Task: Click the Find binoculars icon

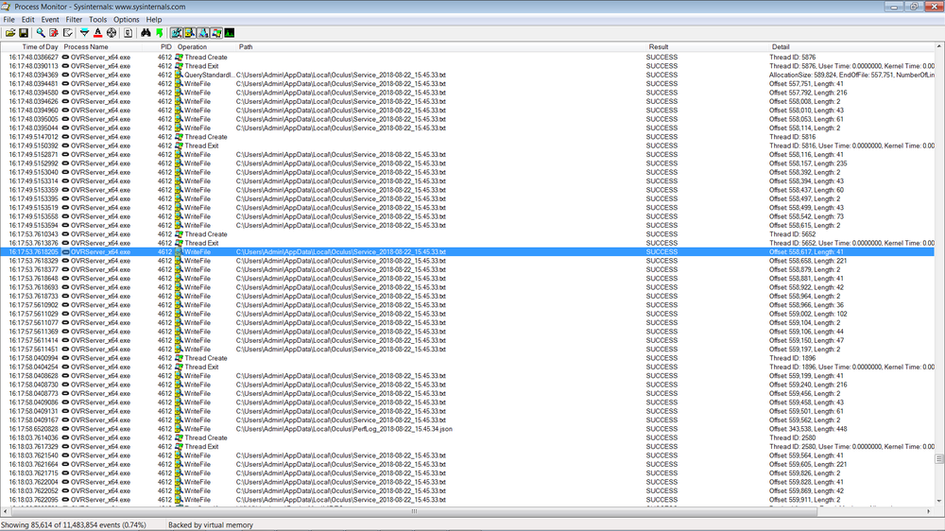Action: pos(146,33)
